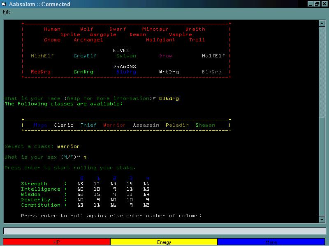
Task: Click the terminal scrollbar down arrow
Action: (322, 220)
